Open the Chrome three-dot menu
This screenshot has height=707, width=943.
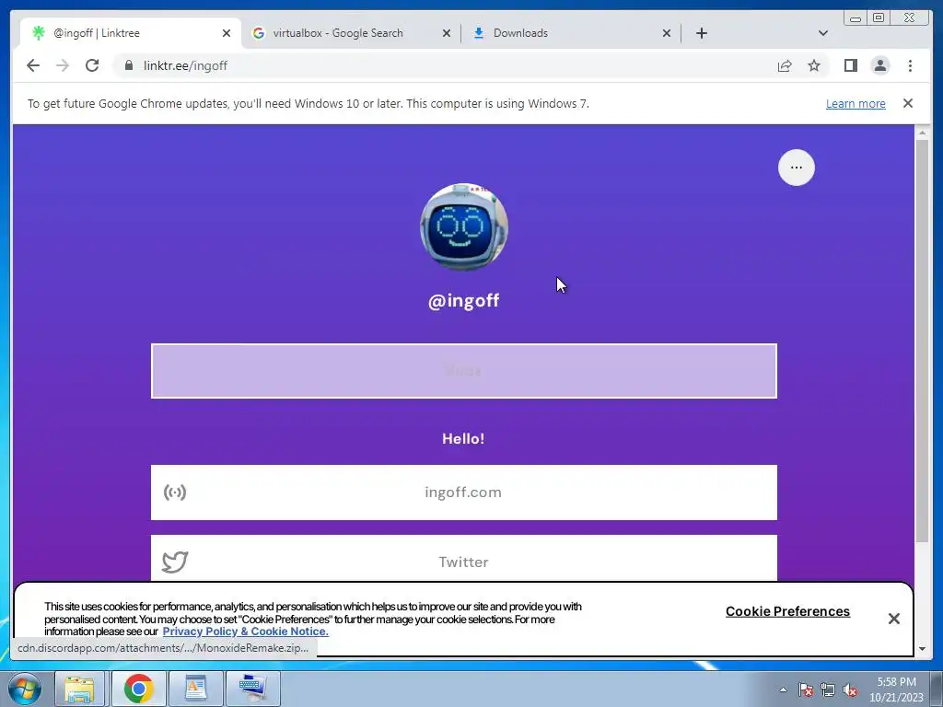[910, 65]
